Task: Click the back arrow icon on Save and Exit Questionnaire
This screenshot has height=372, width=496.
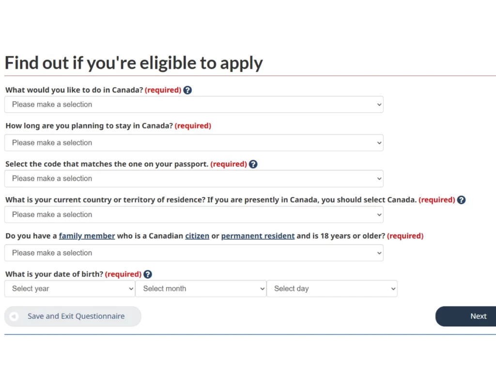Action: [15, 316]
